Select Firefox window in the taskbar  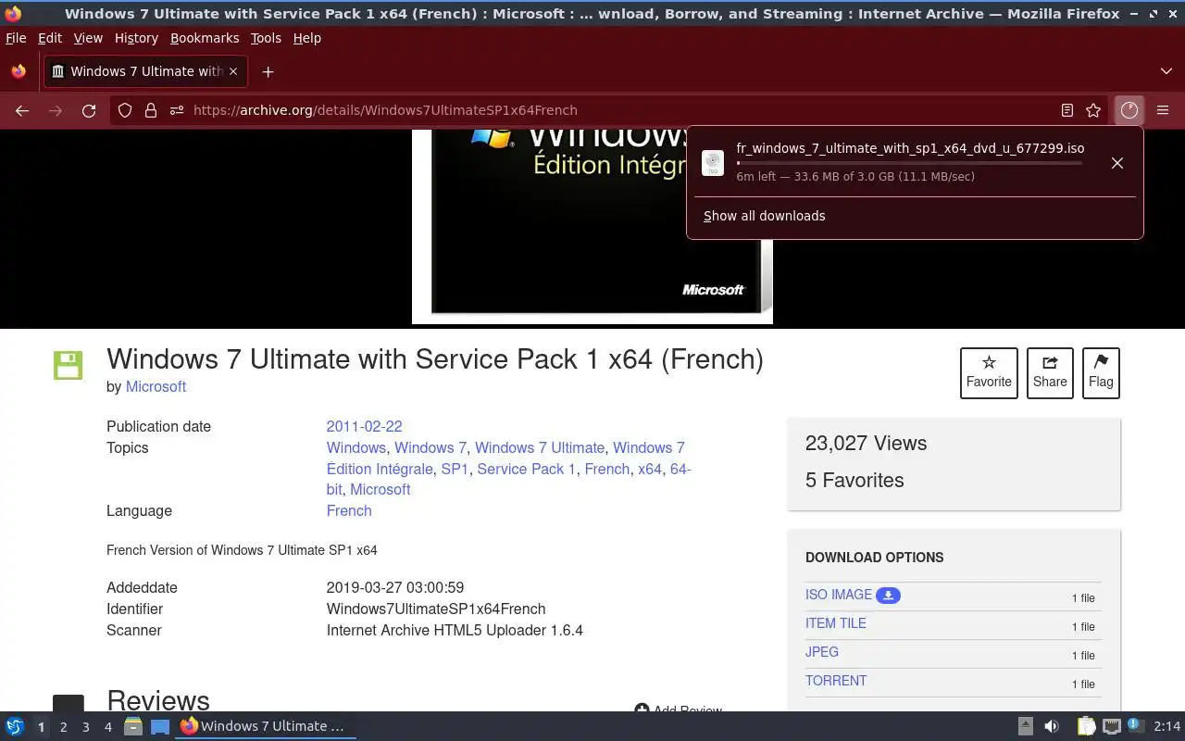coord(266,726)
